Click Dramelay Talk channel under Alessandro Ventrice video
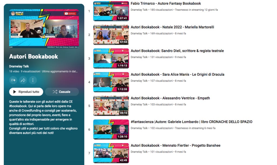Image resolution: width=277 pixels, height=165 pixels. (x=139, y=104)
